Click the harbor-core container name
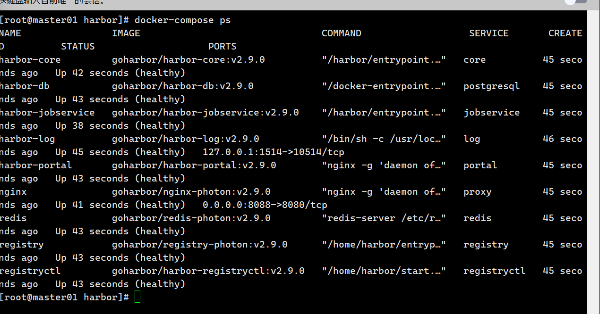The width and height of the screenshot is (600, 314). coord(30,60)
